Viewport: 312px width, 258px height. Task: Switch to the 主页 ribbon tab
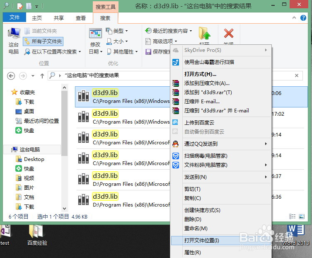(x=37, y=18)
